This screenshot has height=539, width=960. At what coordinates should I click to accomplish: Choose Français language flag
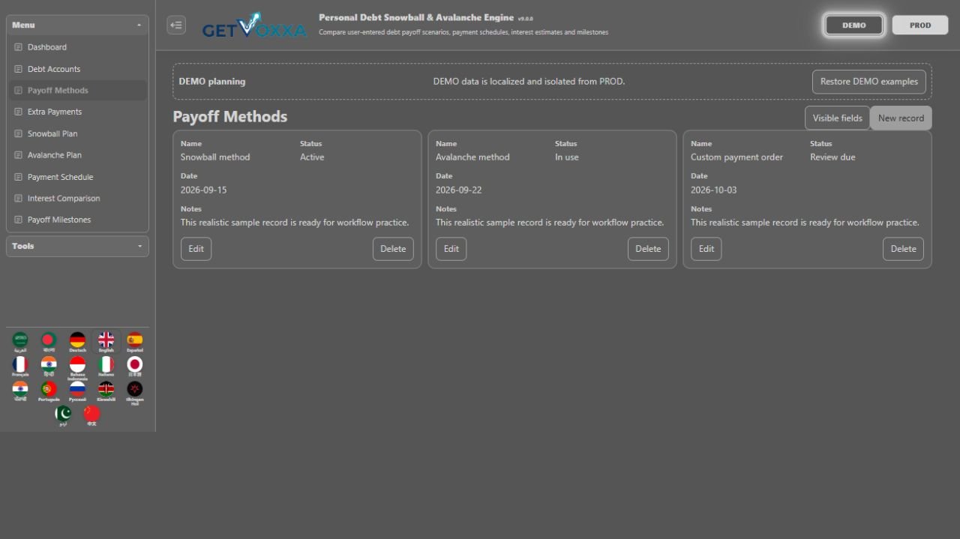[x=20, y=366]
